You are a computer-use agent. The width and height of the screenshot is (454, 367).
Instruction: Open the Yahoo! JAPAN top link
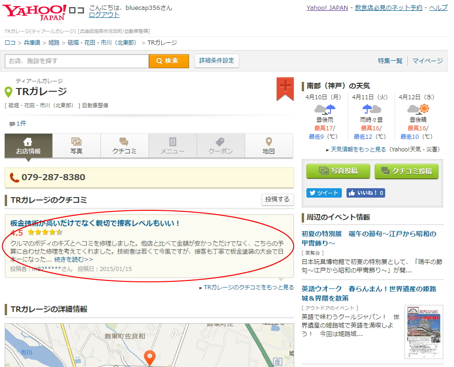327,8
